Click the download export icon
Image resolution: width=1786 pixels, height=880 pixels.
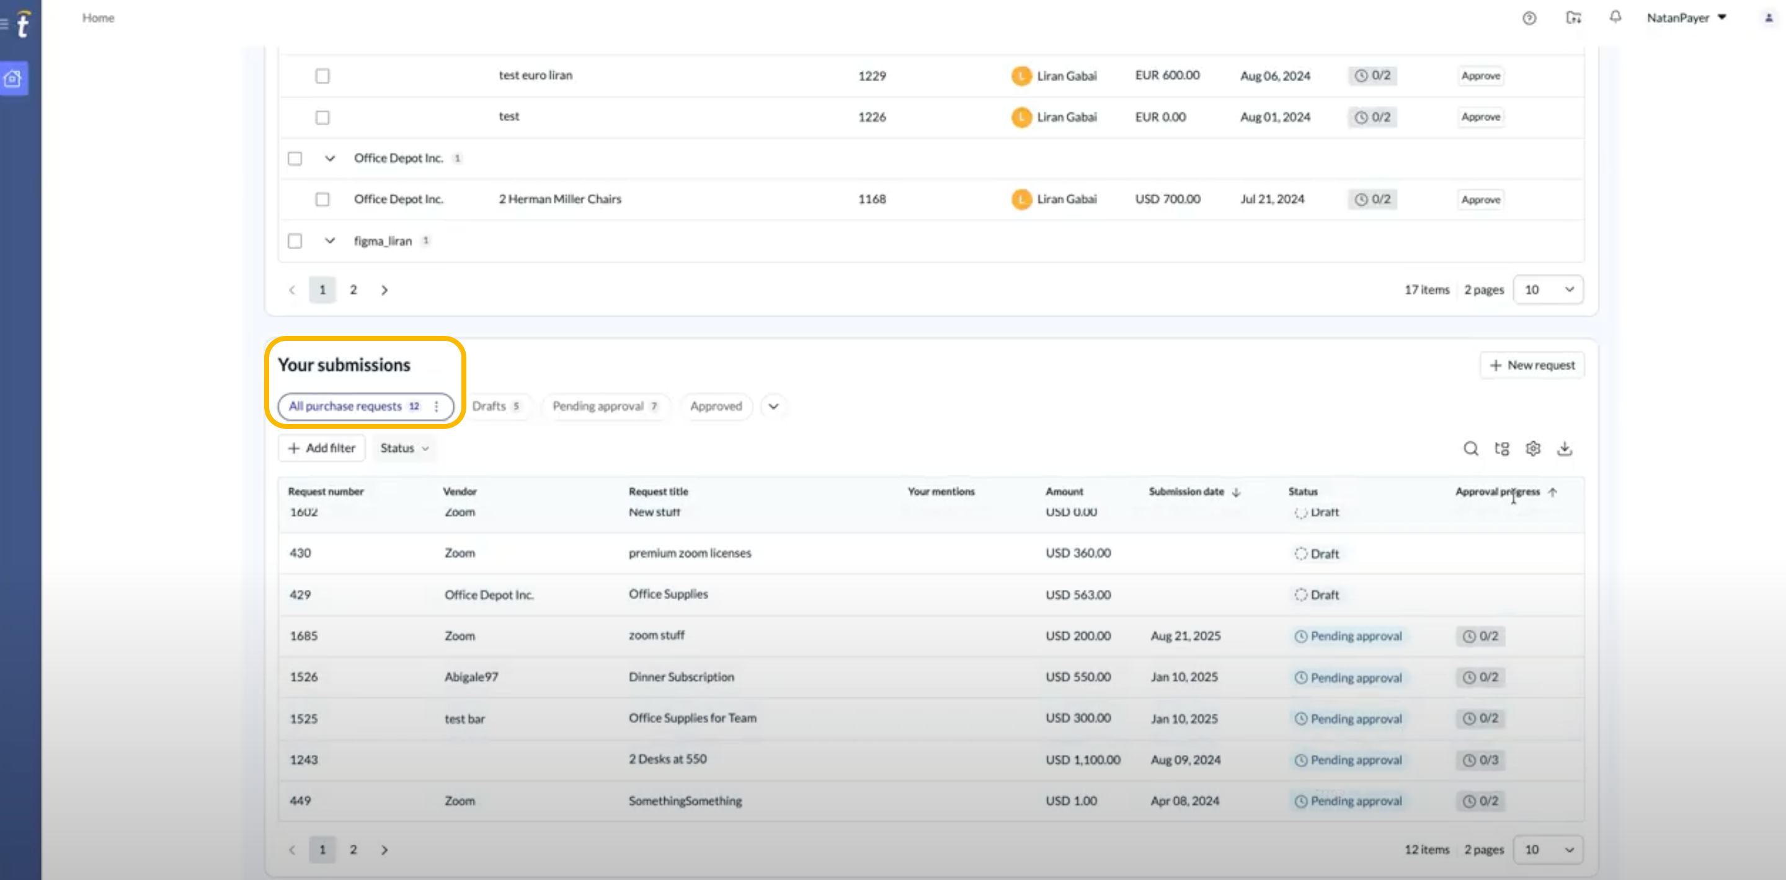point(1565,448)
